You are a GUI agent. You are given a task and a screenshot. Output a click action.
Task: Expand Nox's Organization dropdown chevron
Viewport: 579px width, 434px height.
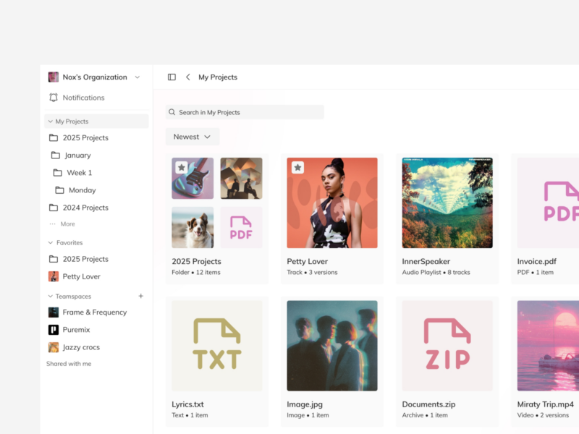pos(138,77)
